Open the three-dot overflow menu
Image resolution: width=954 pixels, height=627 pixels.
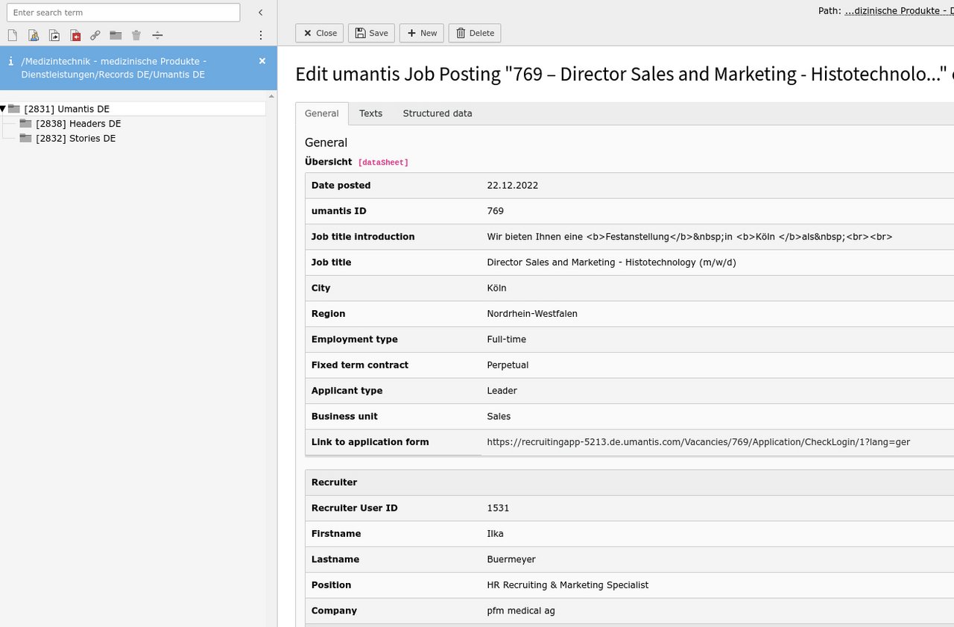[260, 35]
